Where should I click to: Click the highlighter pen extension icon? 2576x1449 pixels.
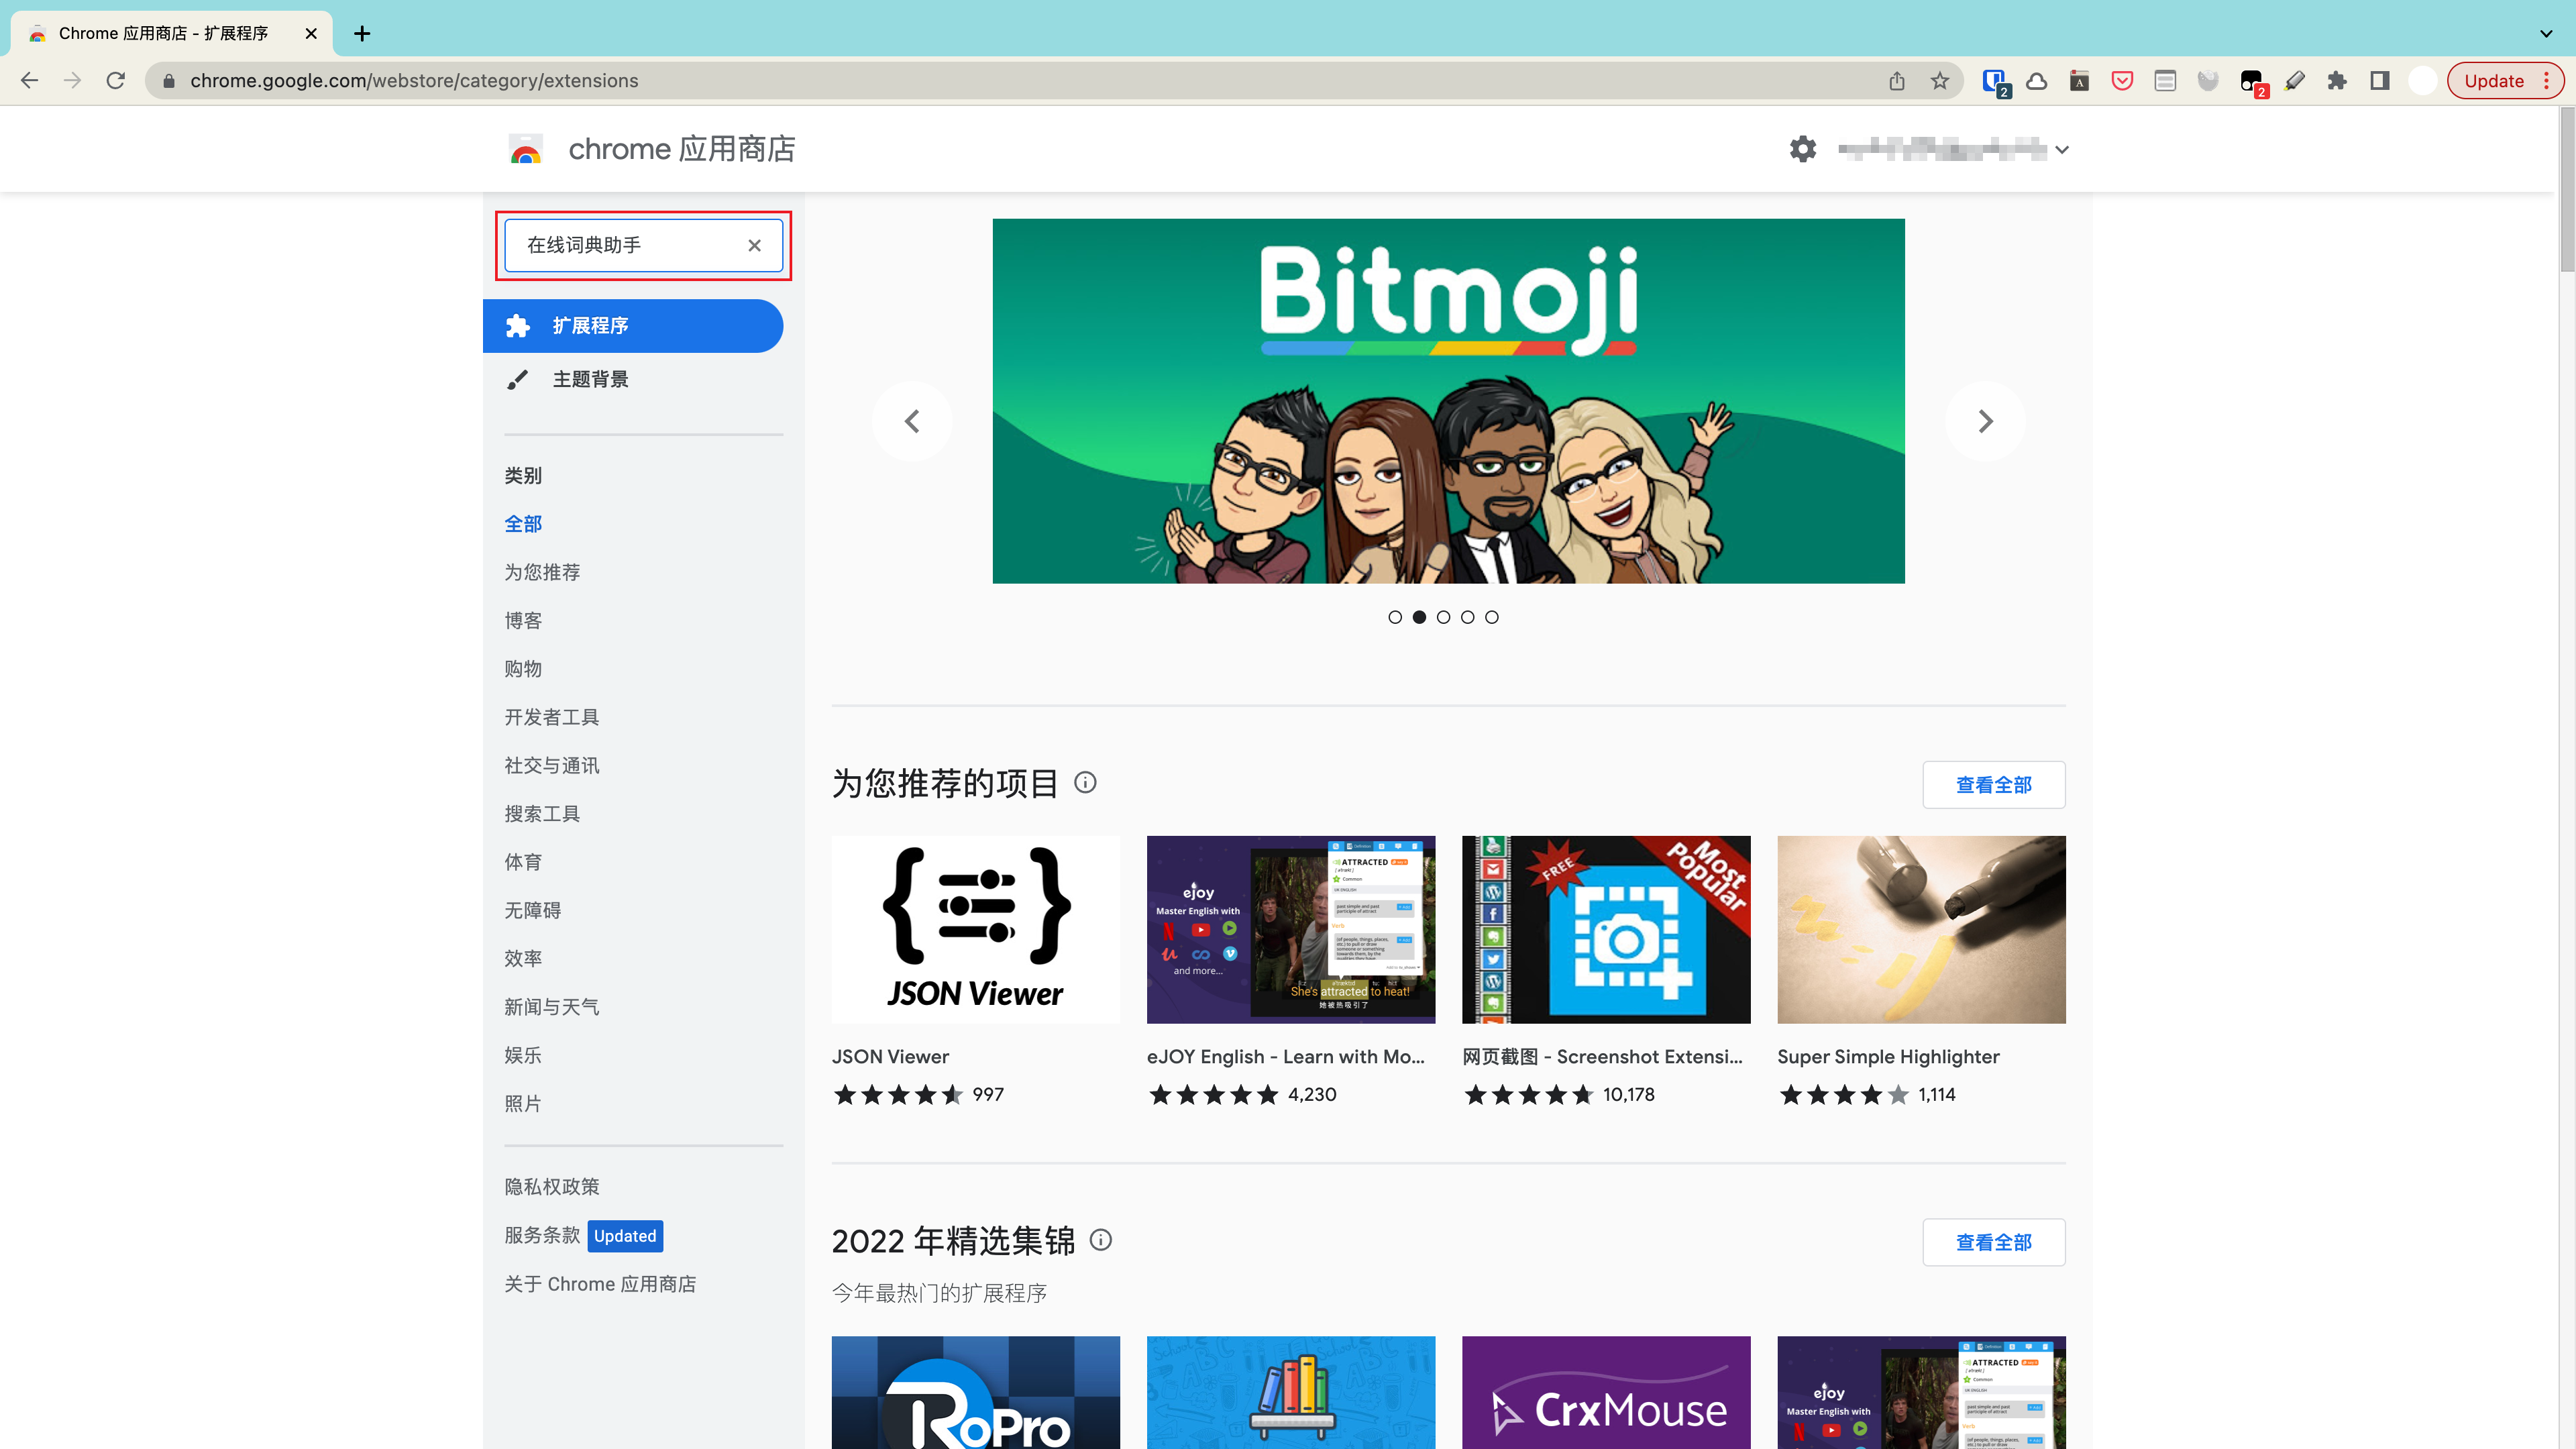pyautogui.click(x=2295, y=81)
